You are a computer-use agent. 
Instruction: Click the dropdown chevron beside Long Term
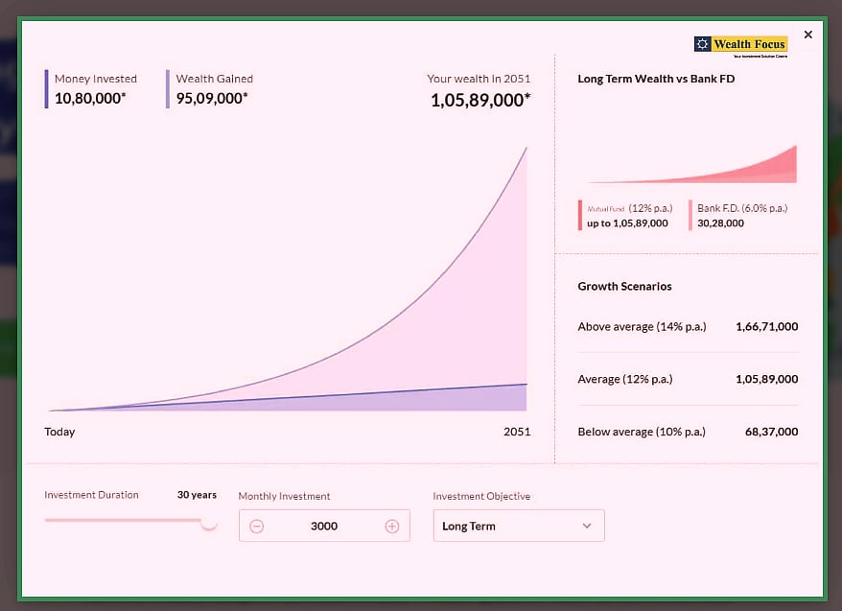(587, 526)
